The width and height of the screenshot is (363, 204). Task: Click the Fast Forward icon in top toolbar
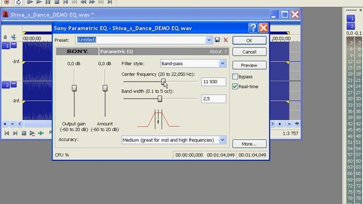pos(92,2)
